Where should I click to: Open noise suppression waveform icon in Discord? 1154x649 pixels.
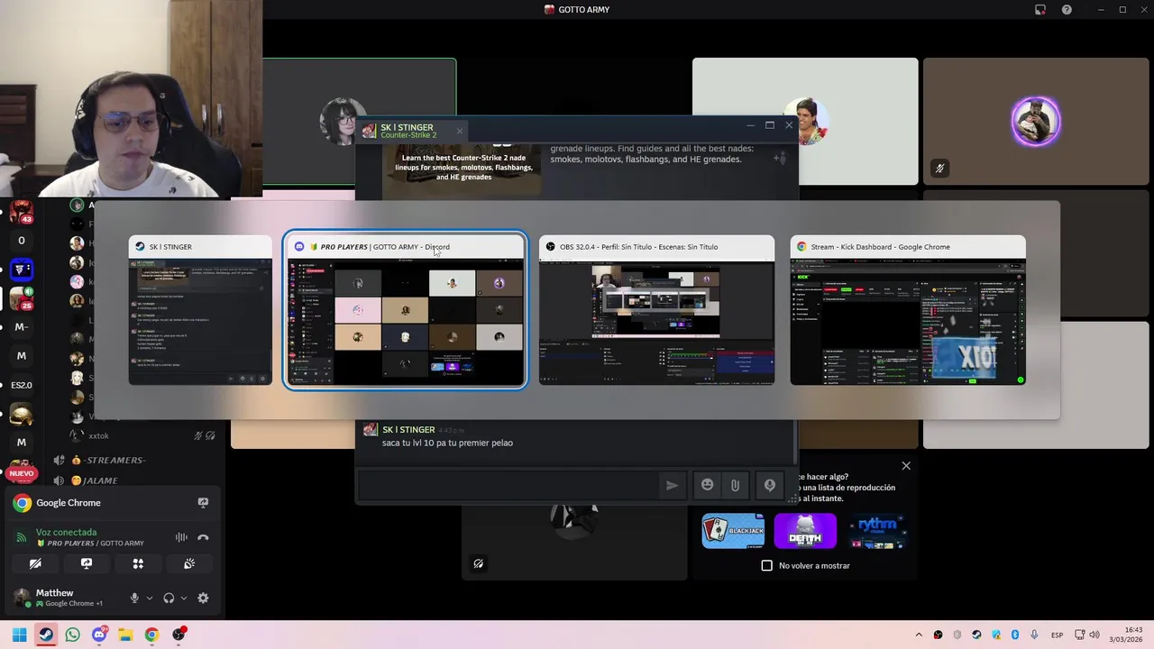(x=181, y=537)
